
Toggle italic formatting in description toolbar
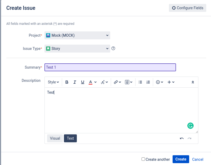[x=75, y=82]
